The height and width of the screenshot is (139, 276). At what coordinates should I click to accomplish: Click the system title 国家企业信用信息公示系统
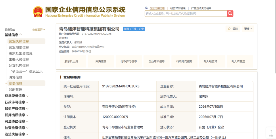pyautogui.click(x=85, y=10)
